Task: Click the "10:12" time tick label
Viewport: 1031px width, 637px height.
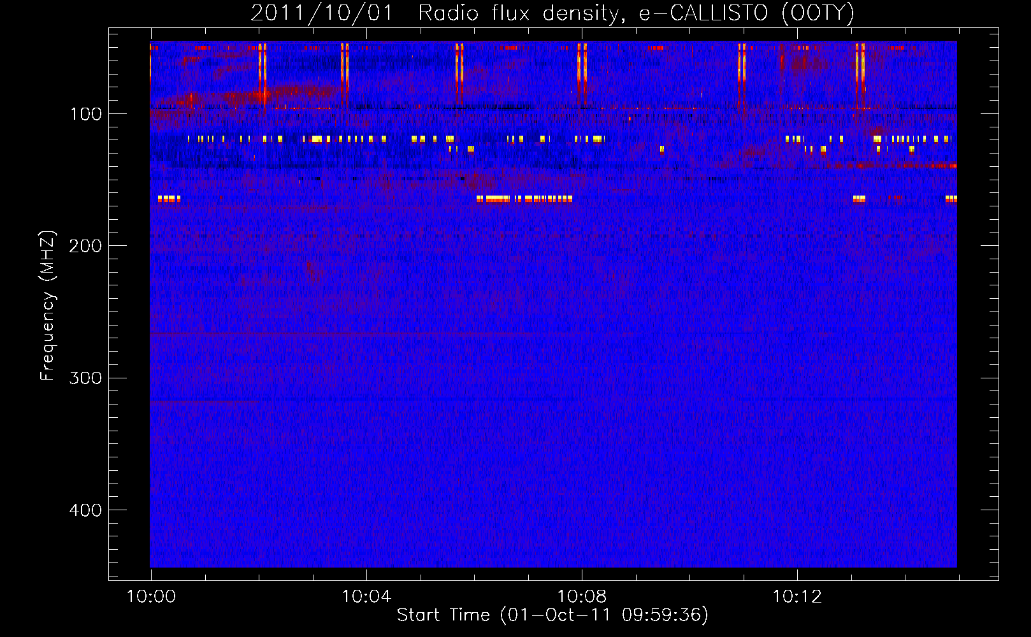Action: tap(797, 597)
